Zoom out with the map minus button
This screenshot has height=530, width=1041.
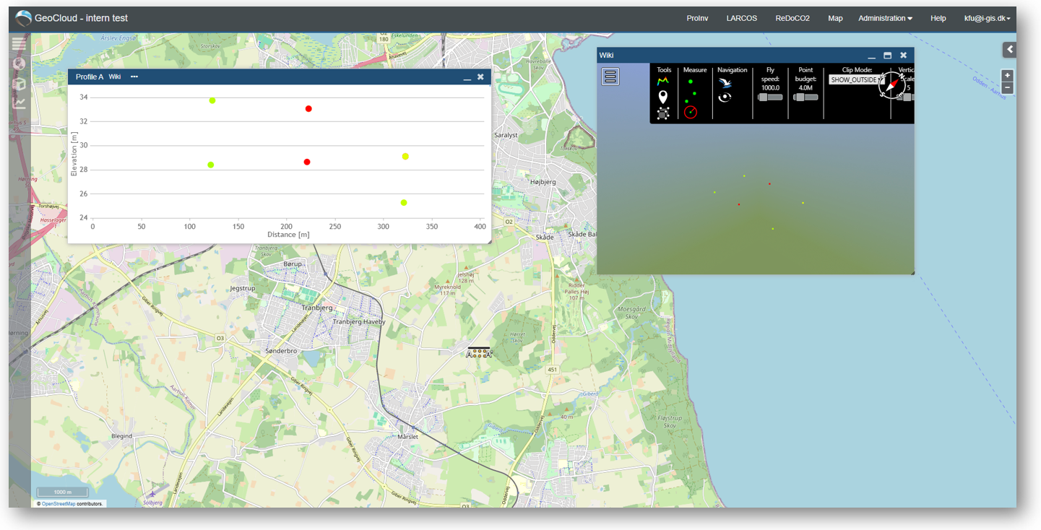(x=1008, y=88)
